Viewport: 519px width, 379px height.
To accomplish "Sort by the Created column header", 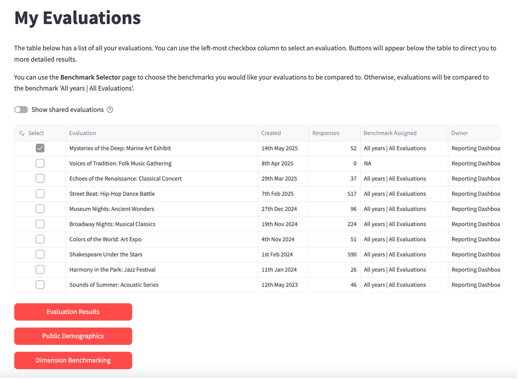I will 271,133.
